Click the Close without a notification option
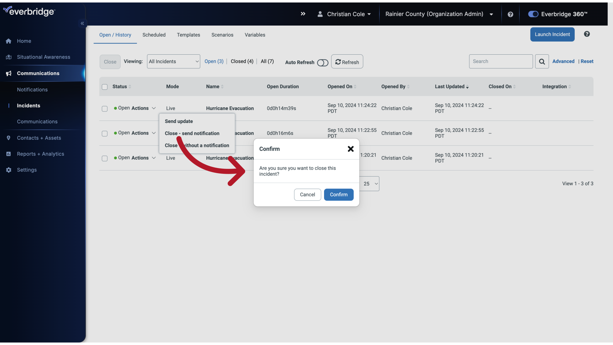 pos(197,145)
